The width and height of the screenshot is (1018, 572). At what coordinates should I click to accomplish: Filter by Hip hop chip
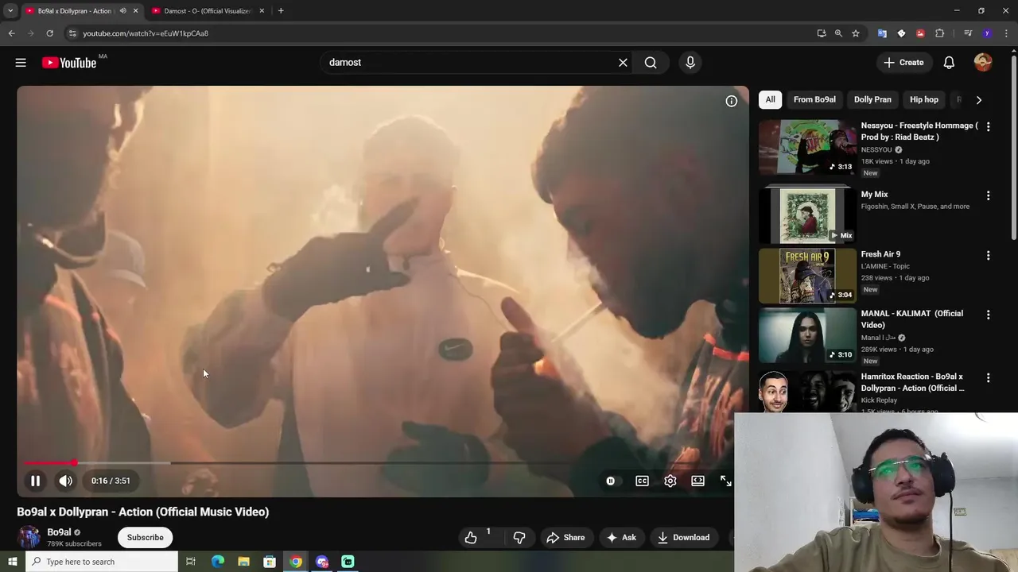click(x=924, y=99)
